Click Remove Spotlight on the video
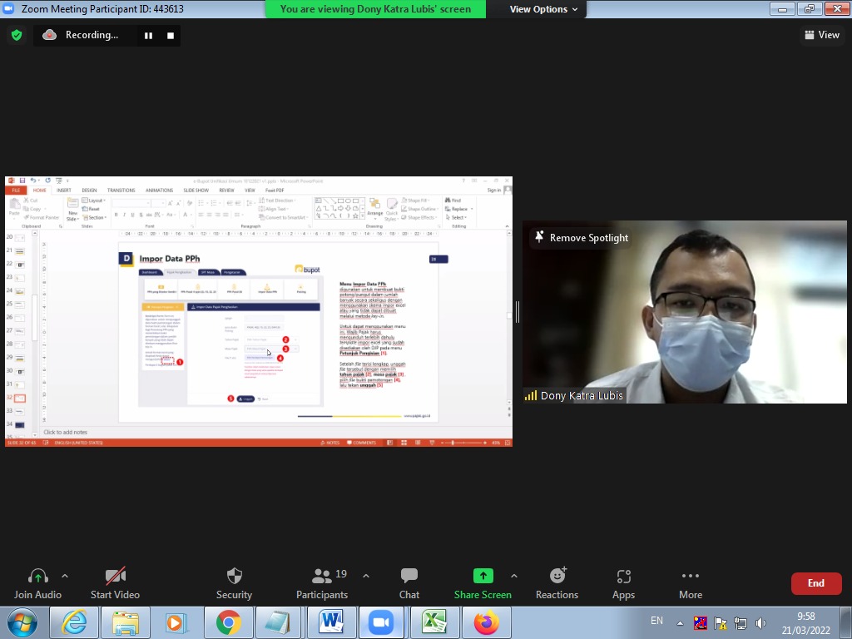Image resolution: width=852 pixels, height=639 pixels. (x=581, y=238)
